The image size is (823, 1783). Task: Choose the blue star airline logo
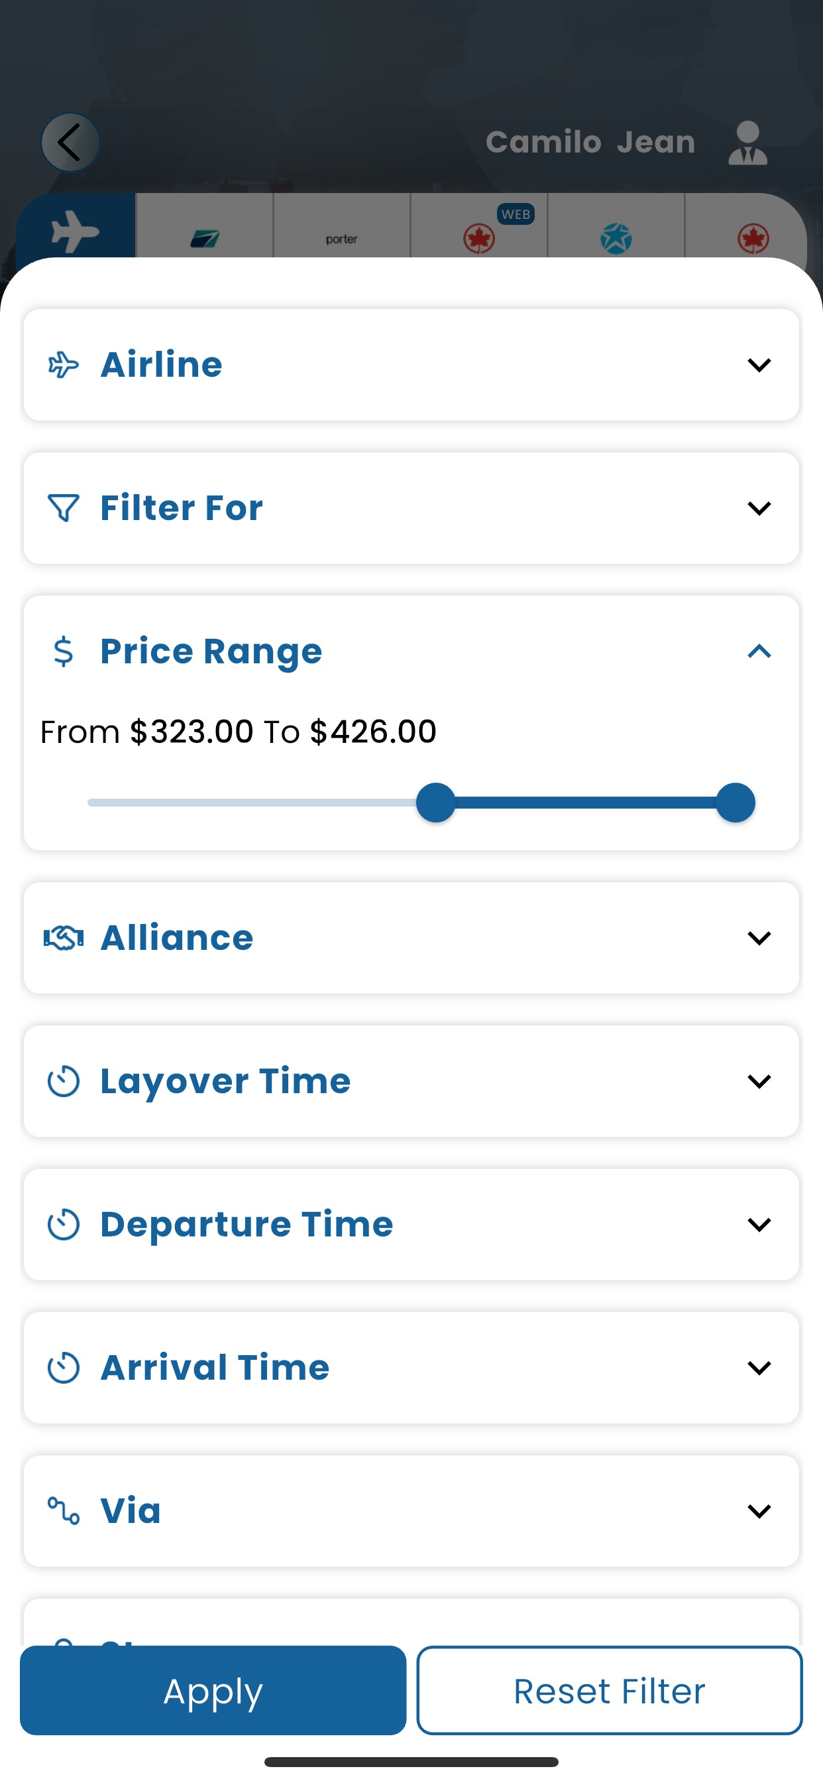tap(616, 238)
